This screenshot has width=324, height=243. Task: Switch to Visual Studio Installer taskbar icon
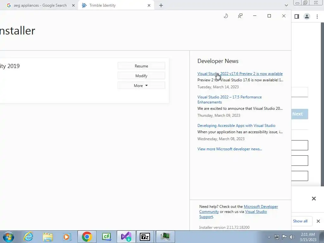point(126,237)
